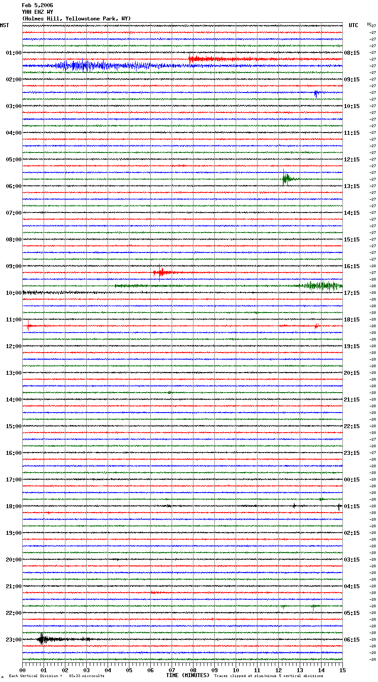The height and width of the screenshot is (682, 378).
Task: Click the black spike at the end of the 18:00 trace
Action: point(339,506)
